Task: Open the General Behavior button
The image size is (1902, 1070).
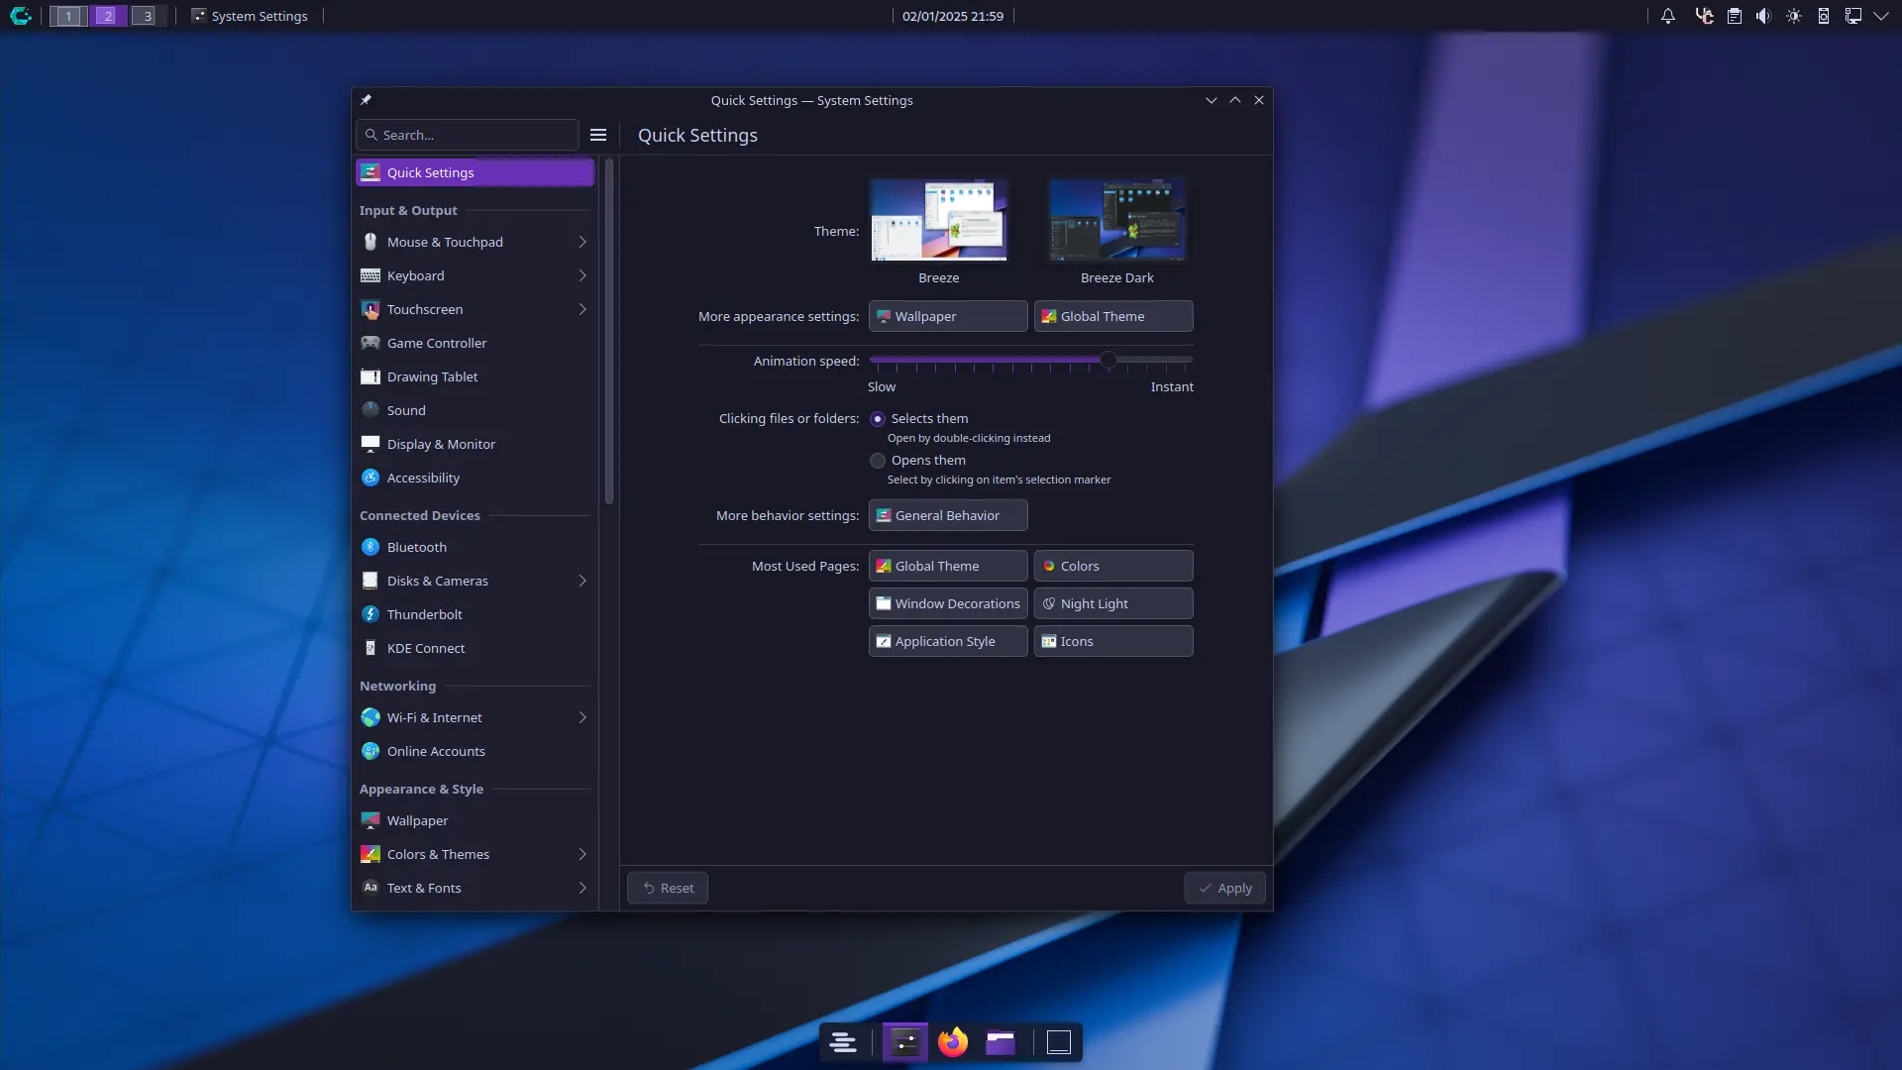Action: pyautogui.click(x=948, y=515)
